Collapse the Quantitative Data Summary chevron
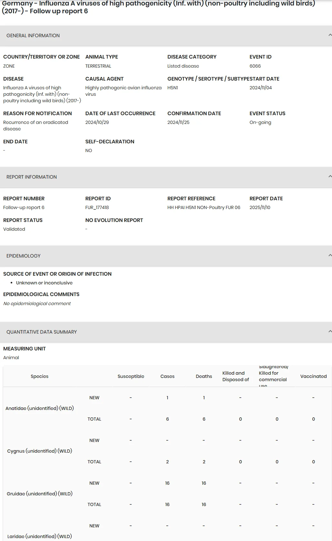 pyautogui.click(x=330, y=331)
